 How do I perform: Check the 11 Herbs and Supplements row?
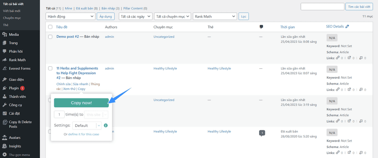click(50, 69)
